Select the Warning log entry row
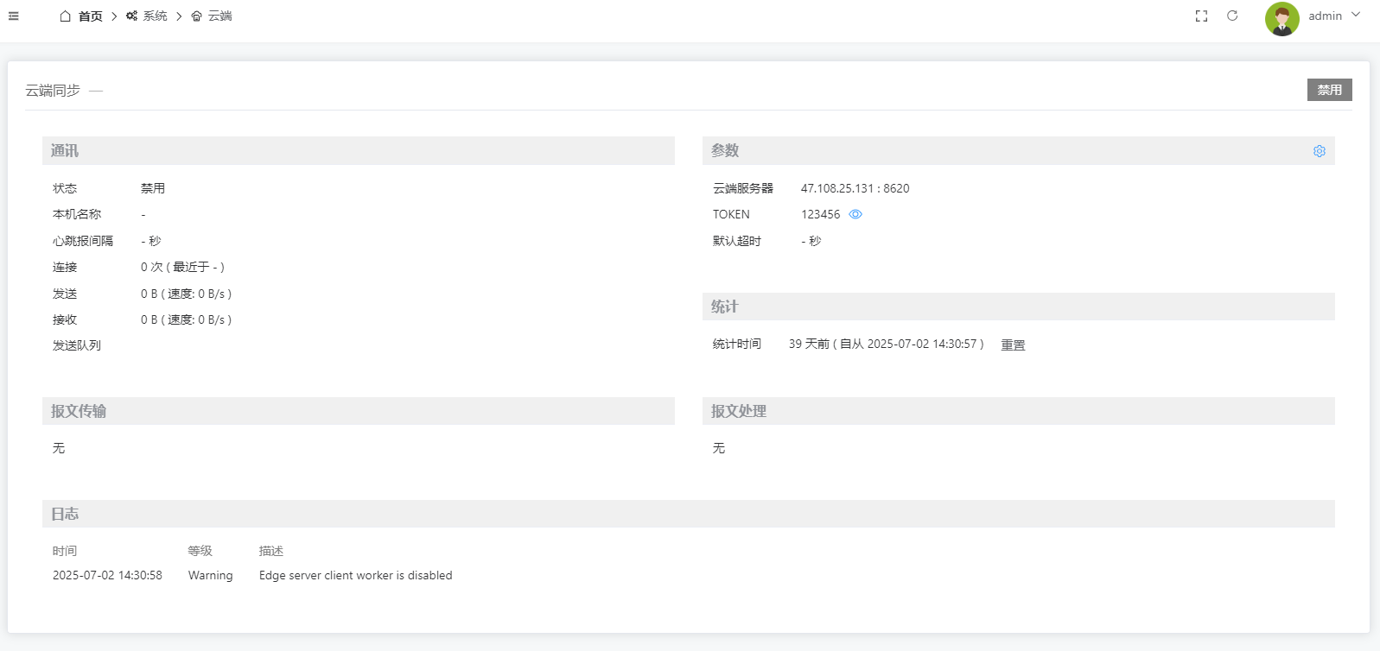Screen dimensions: 1380x651 pyautogui.click(x=252, y=576)
